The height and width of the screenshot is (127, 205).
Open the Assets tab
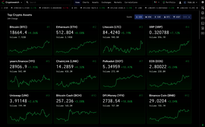click(95, 2)
